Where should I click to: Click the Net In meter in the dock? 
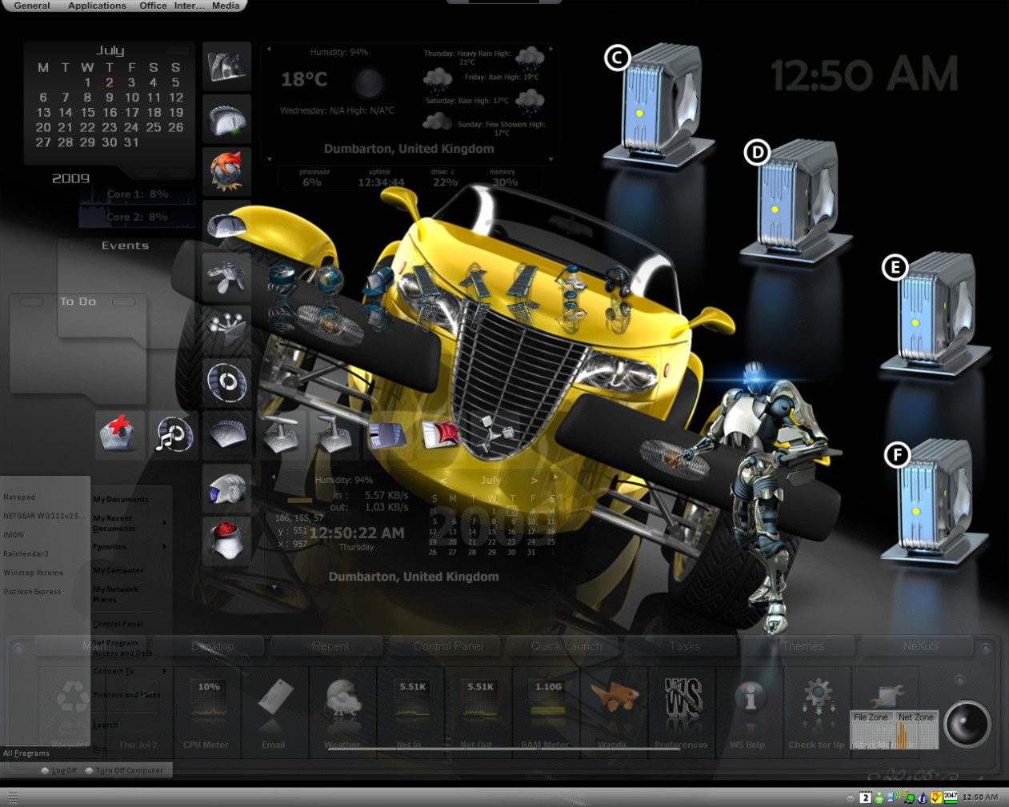[411, 712]
